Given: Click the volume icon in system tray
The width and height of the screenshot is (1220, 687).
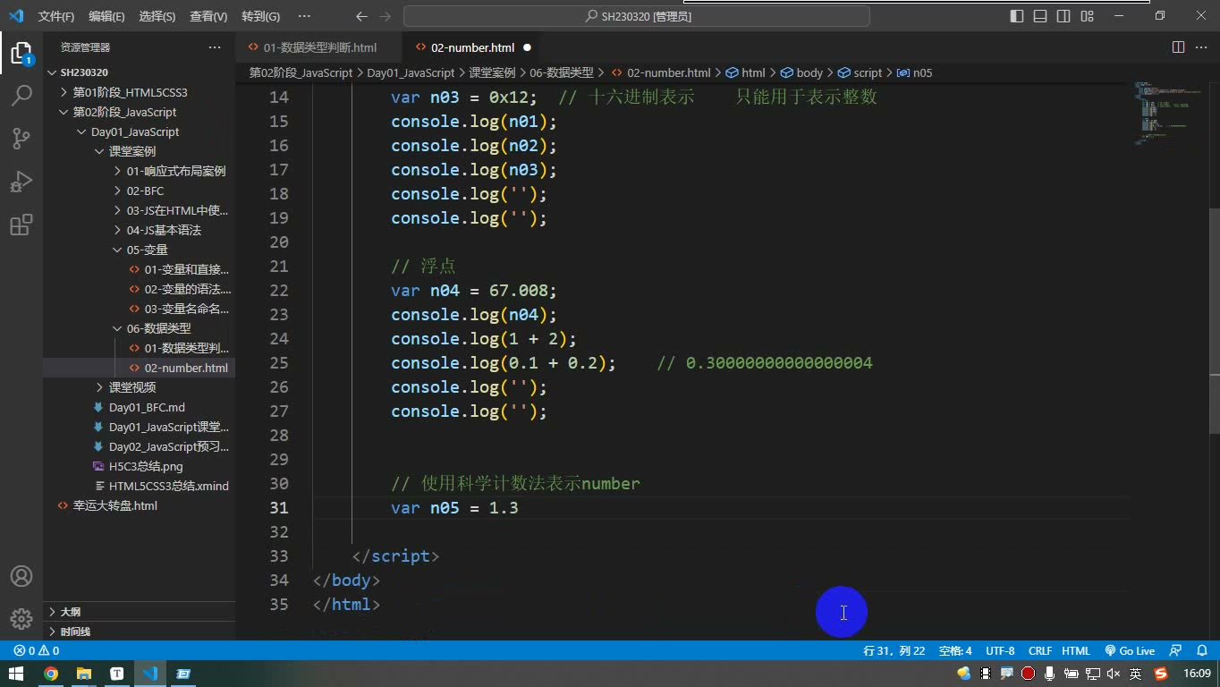Looking at the screenshot, I should click(1114, 674).
